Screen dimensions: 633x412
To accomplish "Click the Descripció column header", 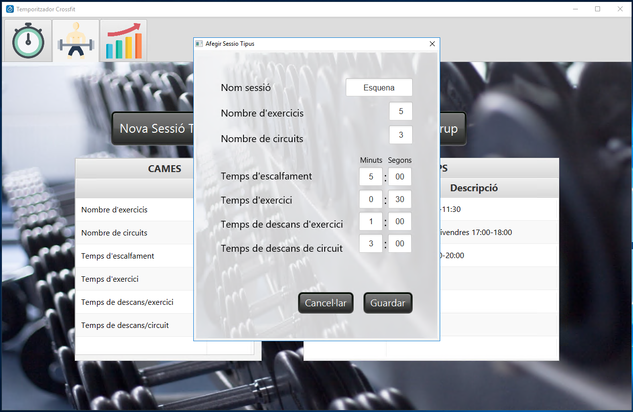I will tap(474, 188).
